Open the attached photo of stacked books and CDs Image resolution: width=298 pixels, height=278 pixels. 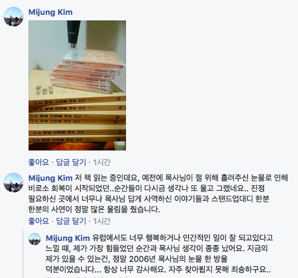click(77, 85)
